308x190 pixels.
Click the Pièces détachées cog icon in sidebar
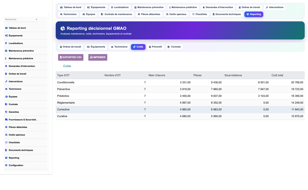[x=6, y=127]
